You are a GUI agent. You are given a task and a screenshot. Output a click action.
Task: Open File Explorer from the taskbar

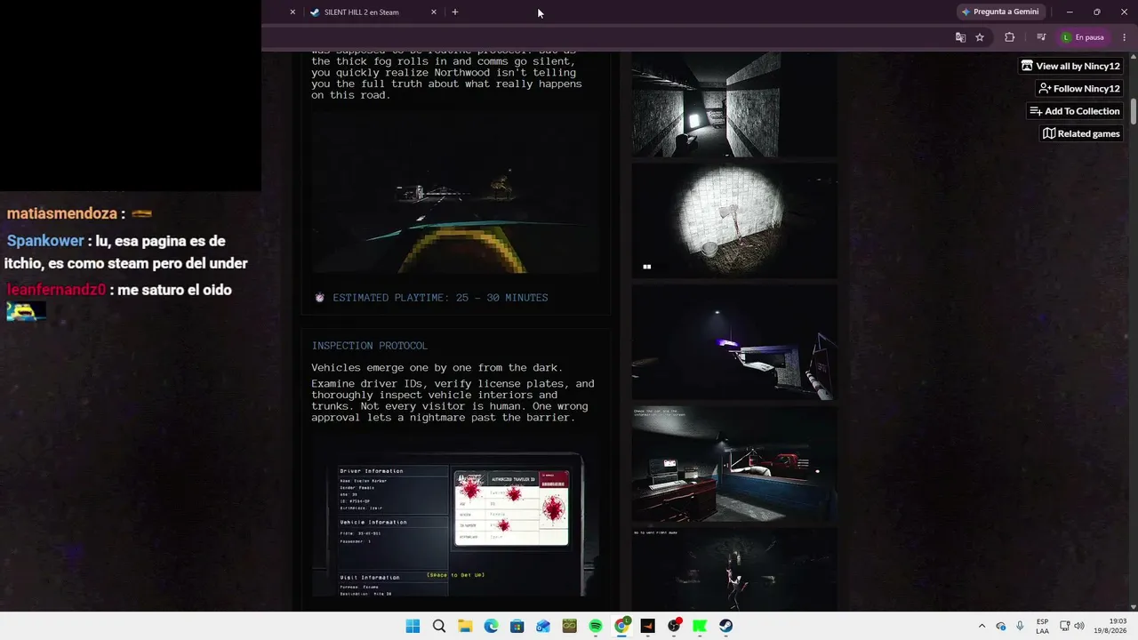click(465, 626)
